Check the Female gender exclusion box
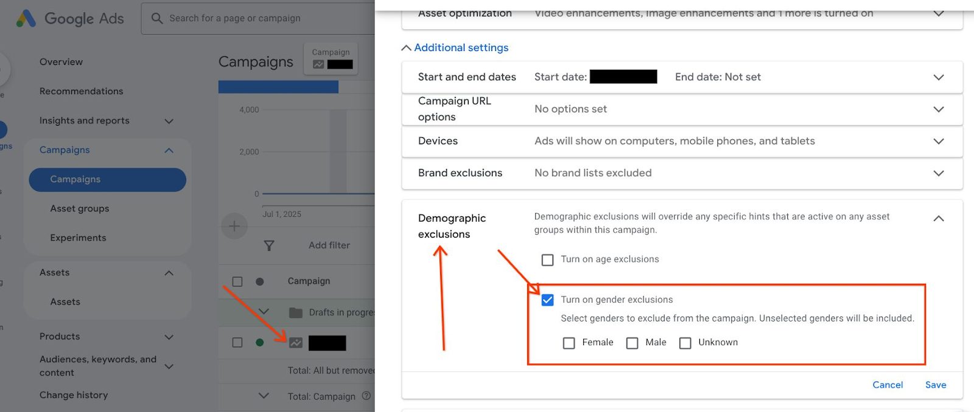 click(x=569, y=343)
